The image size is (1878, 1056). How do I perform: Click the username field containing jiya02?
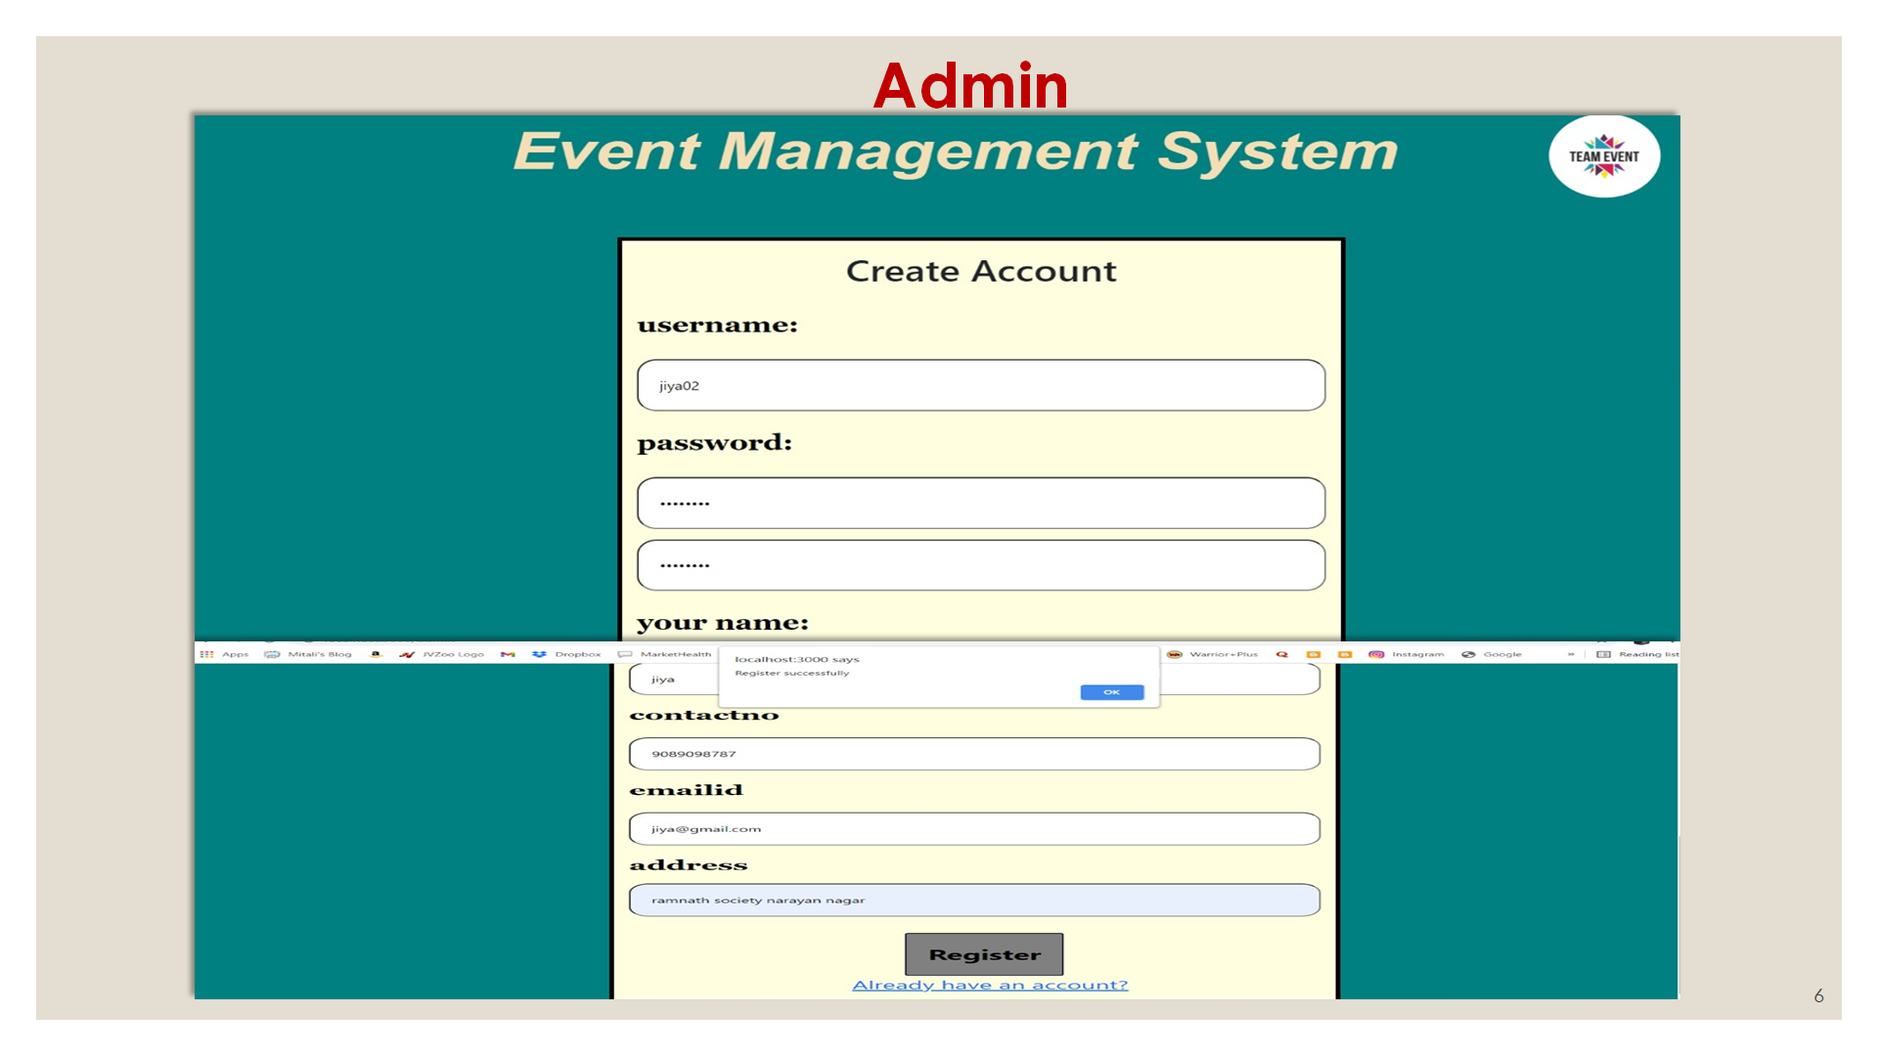pos(981,385)
